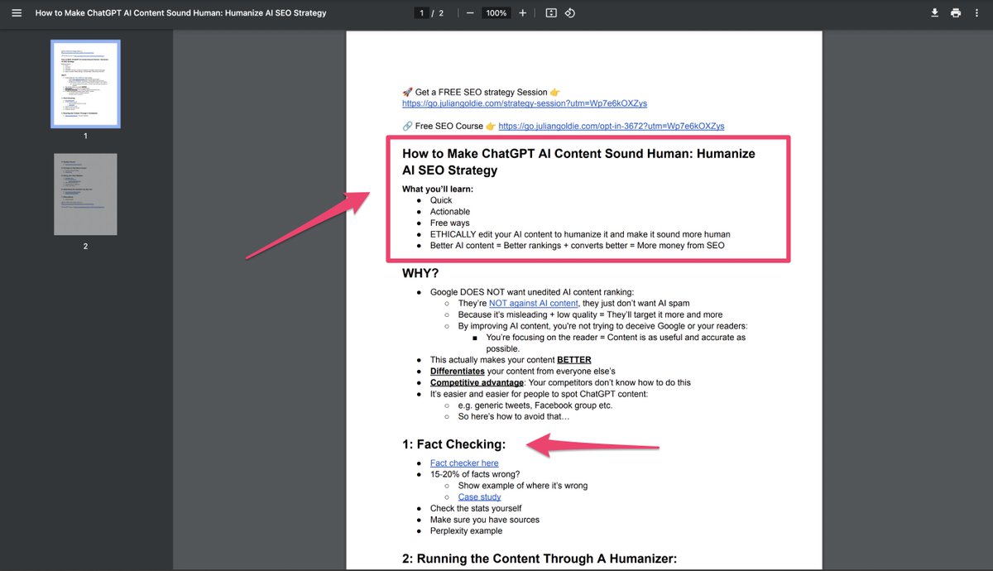Click the zoom in plus icon

(522, 13)
